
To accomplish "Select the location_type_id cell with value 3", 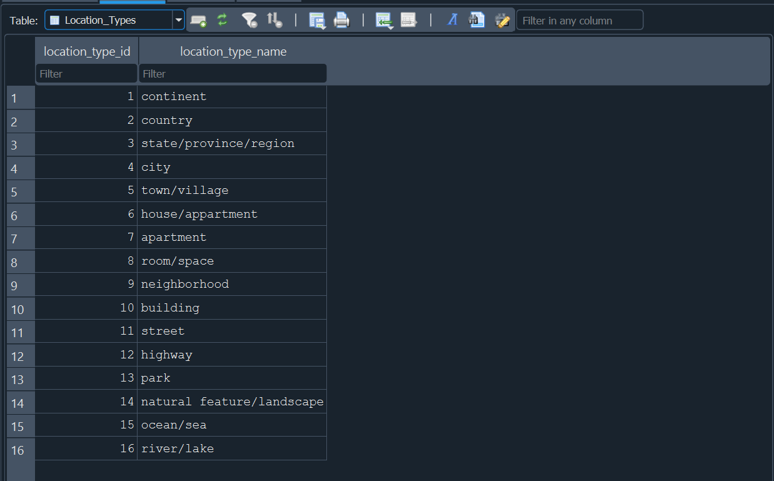I will coord(86,144).
